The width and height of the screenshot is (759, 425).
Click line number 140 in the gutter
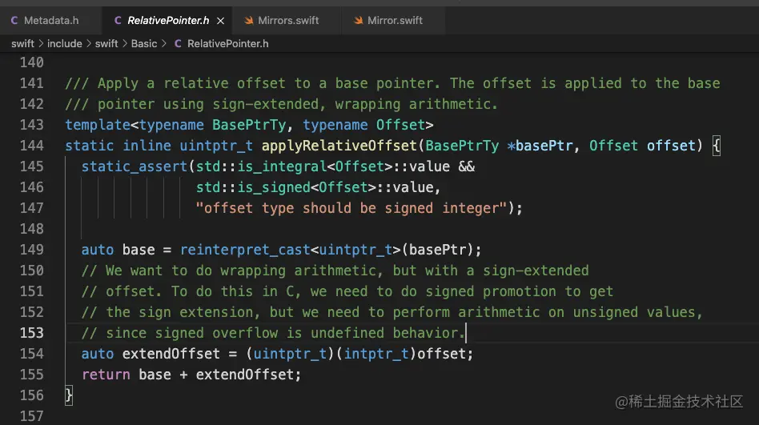[x=31, y=62]
